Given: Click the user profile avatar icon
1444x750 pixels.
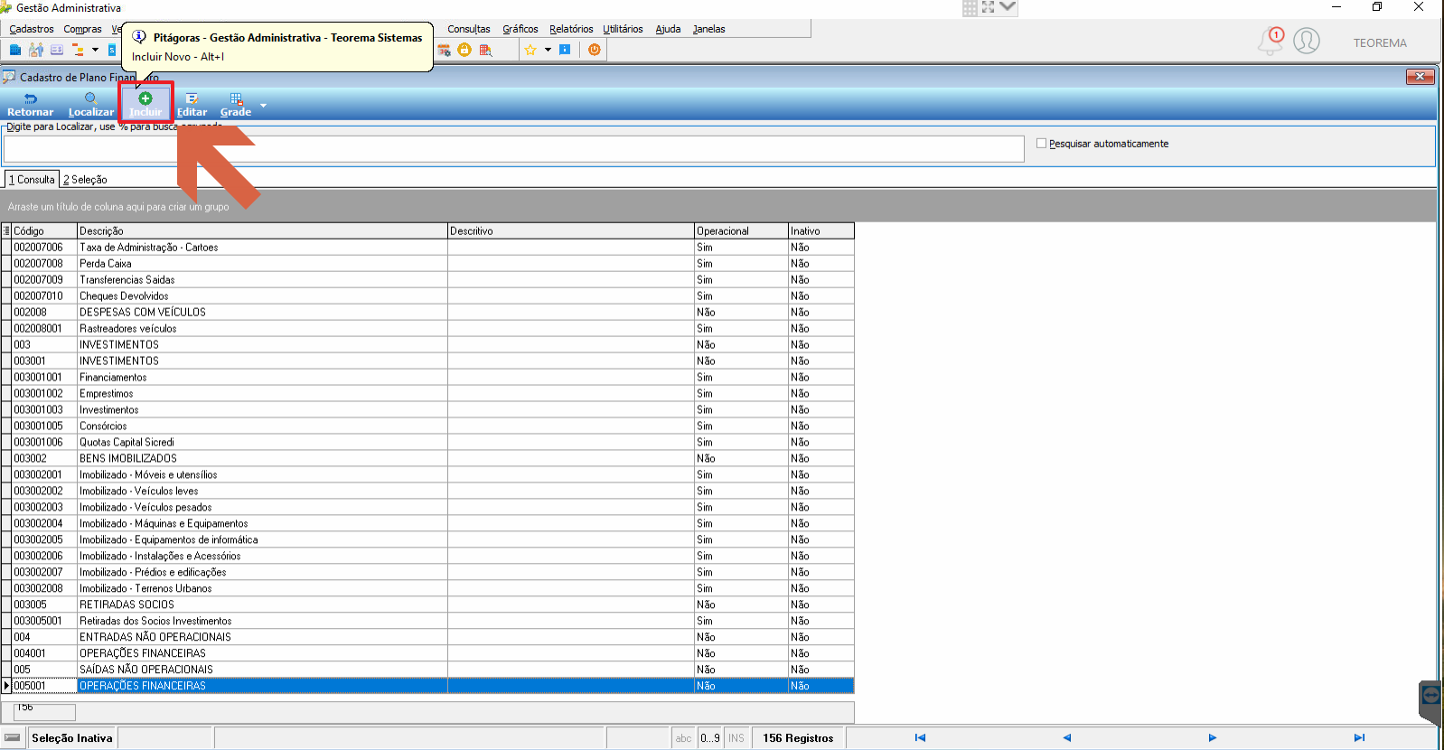Looking at the screenshot, I should (x=1307, y=41).
